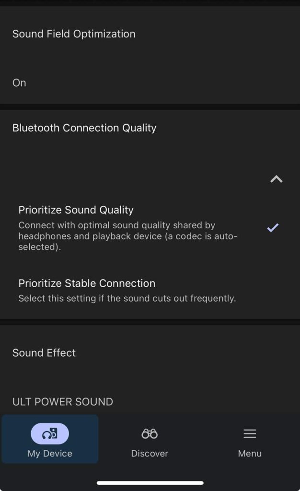The height and width of the screenshot is (491, 300).
Task: Collapse the Bluetooth Connection Quality options
Action: tap(276, 179)
